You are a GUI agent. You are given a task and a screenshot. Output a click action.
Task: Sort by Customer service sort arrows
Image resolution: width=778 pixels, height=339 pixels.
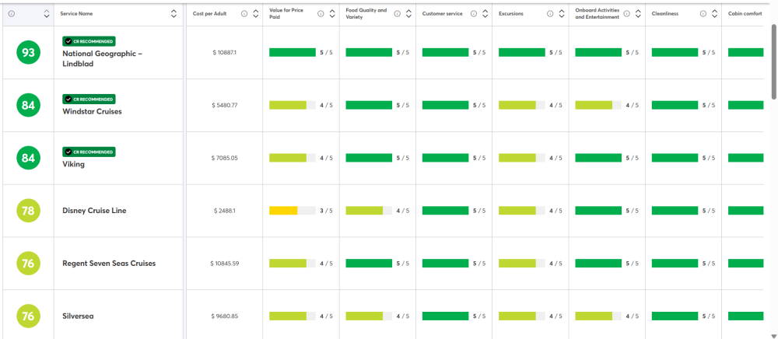485,14
